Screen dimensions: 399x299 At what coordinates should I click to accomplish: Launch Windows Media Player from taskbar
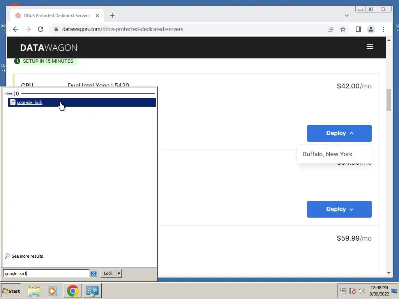[x=53, y=291]
